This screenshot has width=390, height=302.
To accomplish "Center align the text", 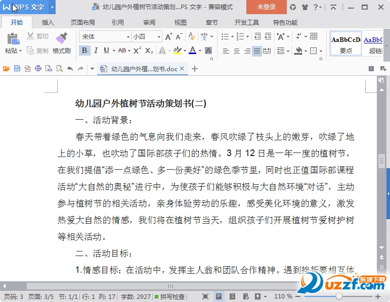I will click(237, 51).
